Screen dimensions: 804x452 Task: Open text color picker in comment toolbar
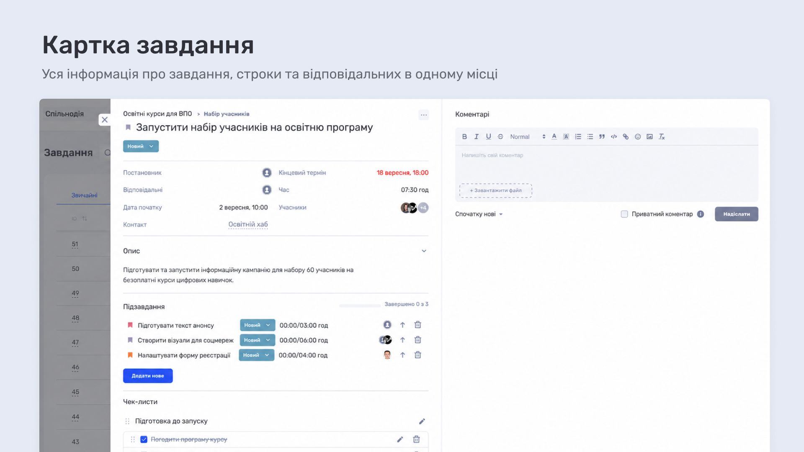point(554,136)
